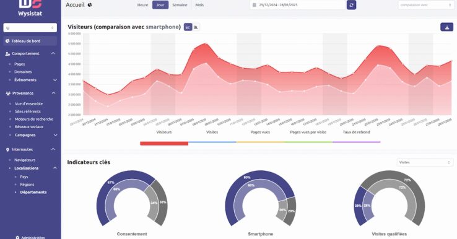Viewport: 457px width, 239px height.
Task: Click the Wysistat logo
Action: pyautogui.click(x=30, y=8)
